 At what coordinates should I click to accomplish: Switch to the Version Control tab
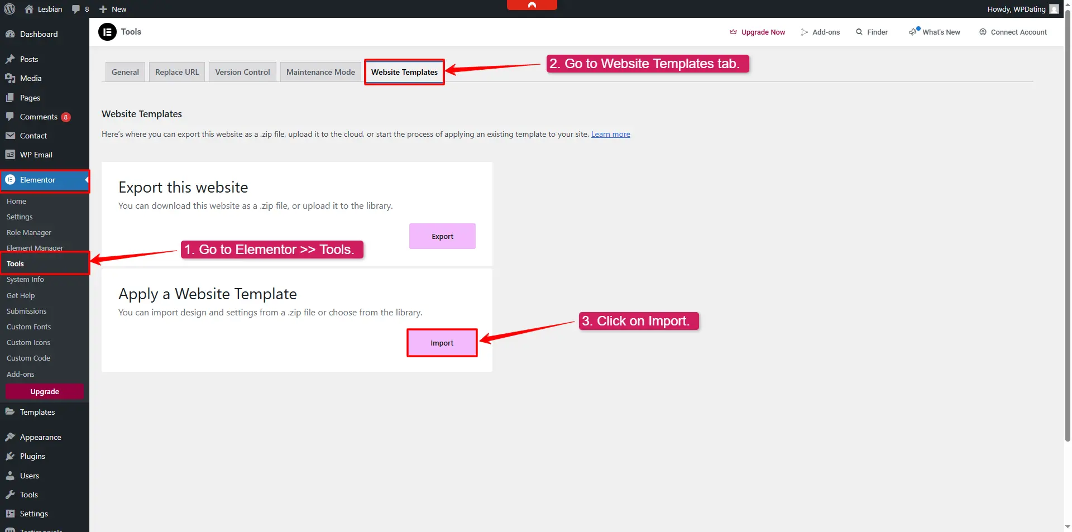tap(242, 72)
